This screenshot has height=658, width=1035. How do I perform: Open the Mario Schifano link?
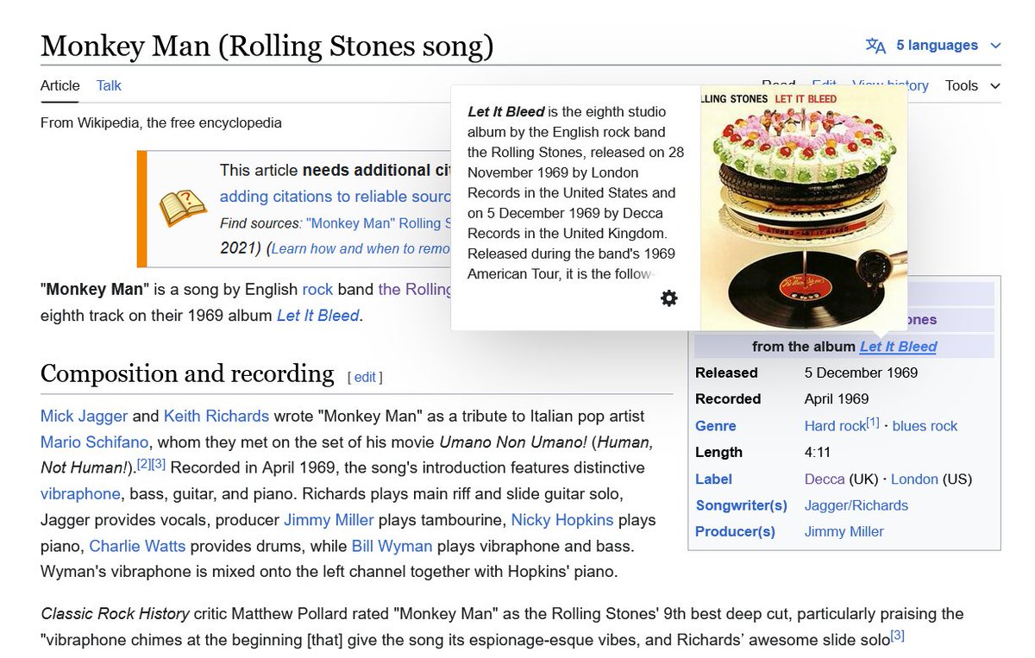point(92,442)
